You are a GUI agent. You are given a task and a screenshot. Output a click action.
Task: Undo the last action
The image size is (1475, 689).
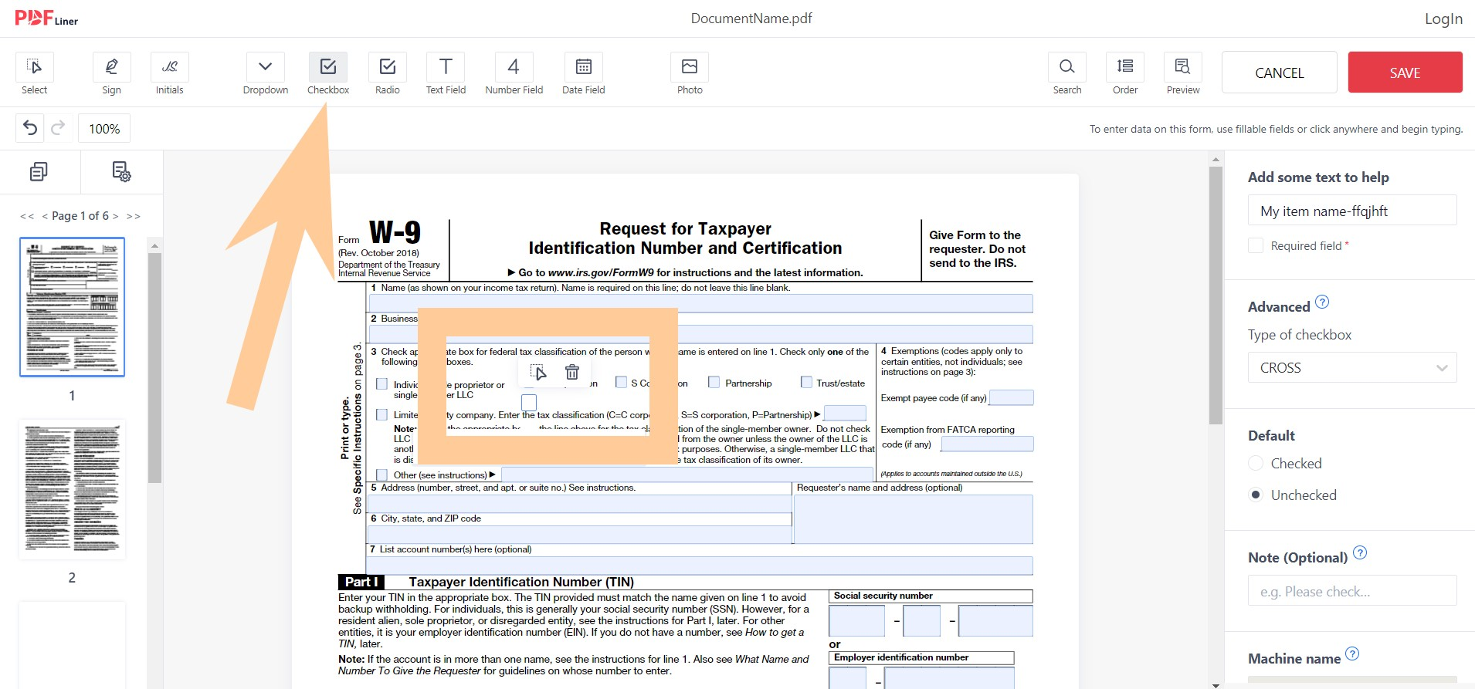30,128
